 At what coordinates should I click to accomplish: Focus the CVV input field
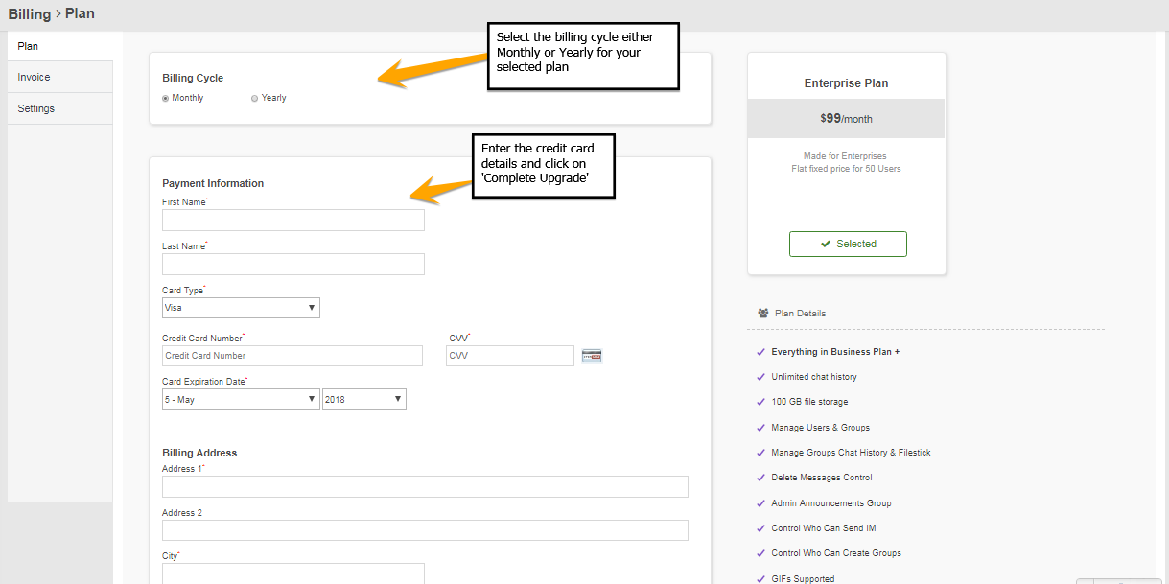(510, 356)
